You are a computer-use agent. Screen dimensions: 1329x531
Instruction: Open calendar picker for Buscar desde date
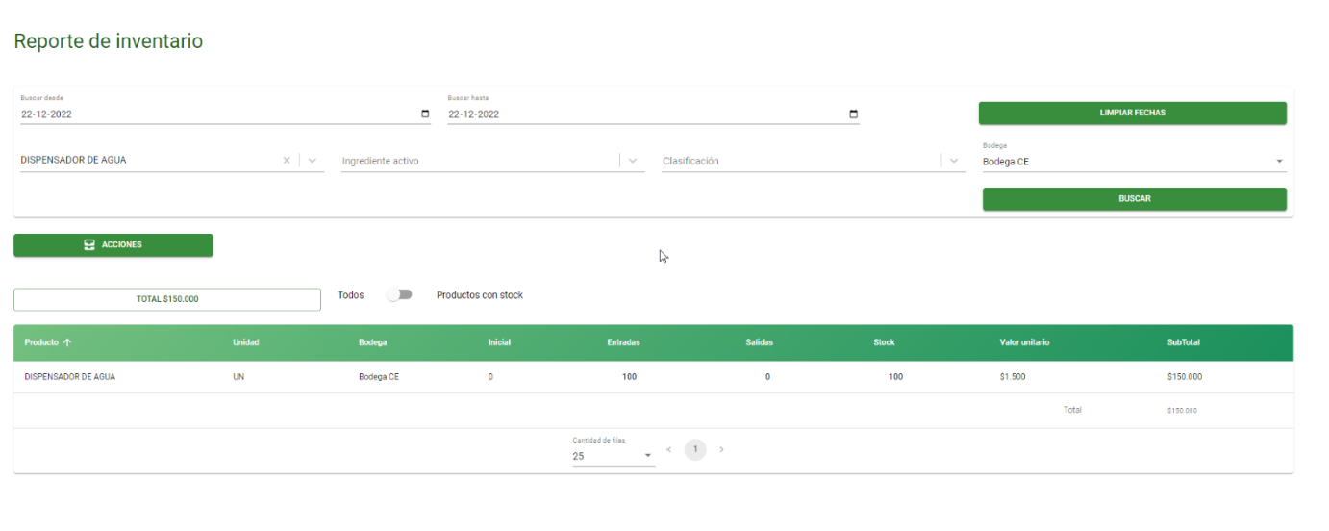(425, 114)
